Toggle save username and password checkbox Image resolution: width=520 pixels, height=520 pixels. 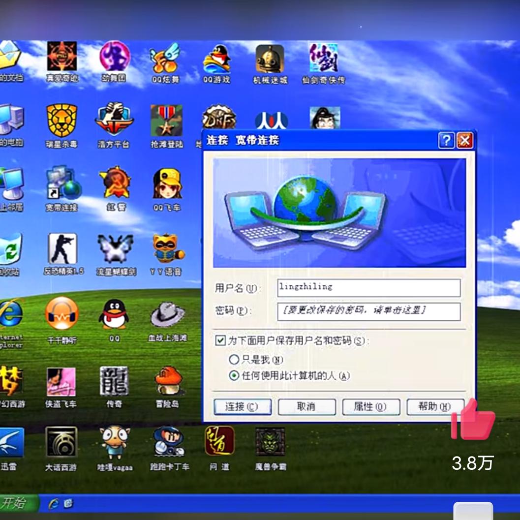coord(220,340)
